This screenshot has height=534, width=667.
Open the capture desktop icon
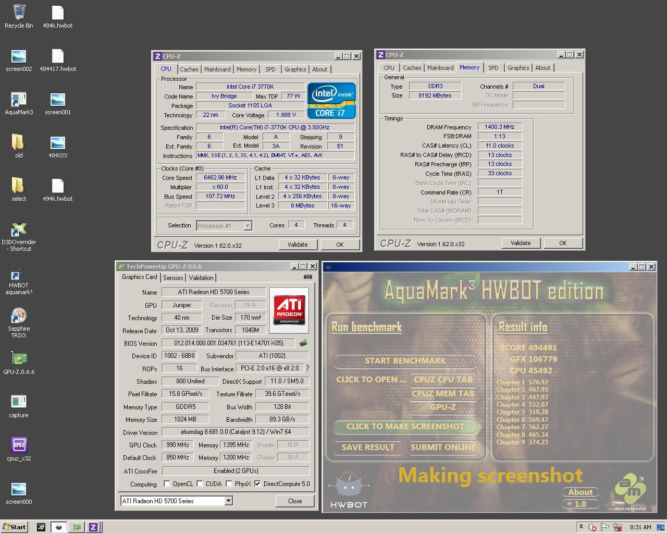[19, 406]
